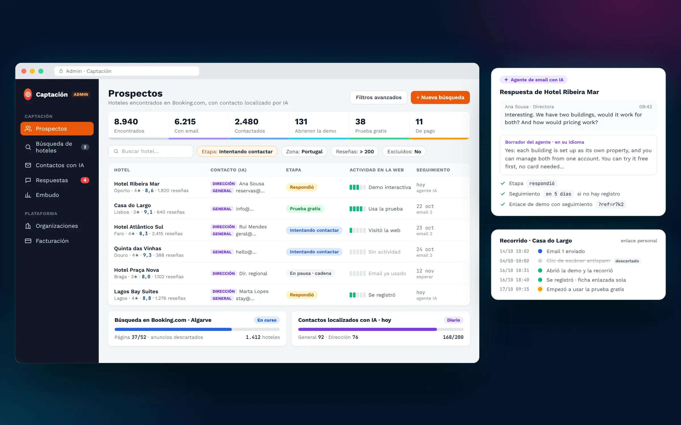681x425 pixels.
Task: Click the Borrador del agente draft text
Action: coord(578,159)
